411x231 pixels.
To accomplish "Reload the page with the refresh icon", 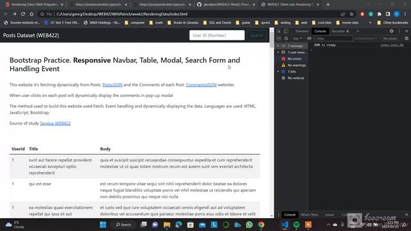I will pyautogui.click(x=23, y=14).
